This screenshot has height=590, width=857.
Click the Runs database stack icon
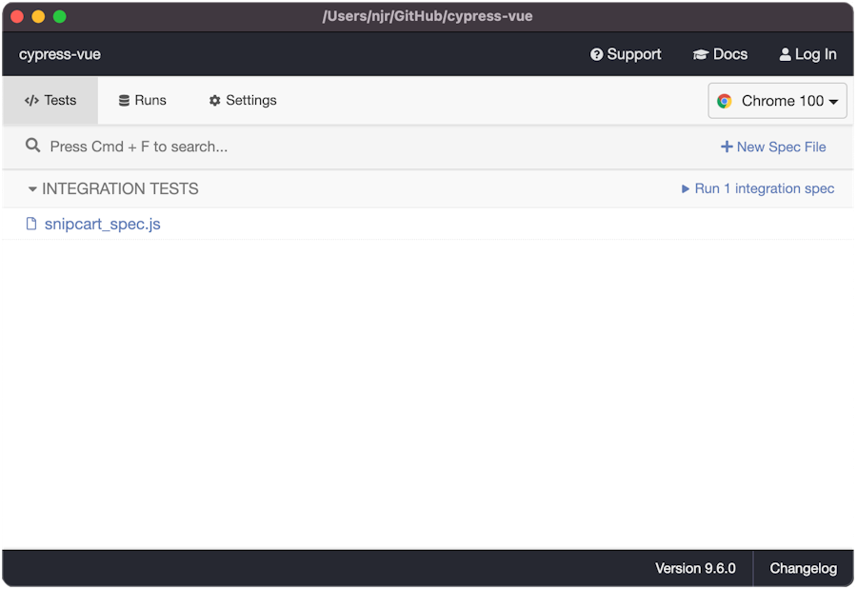pos(124,101)
